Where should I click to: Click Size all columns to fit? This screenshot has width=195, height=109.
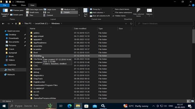[x=100, y=16]
